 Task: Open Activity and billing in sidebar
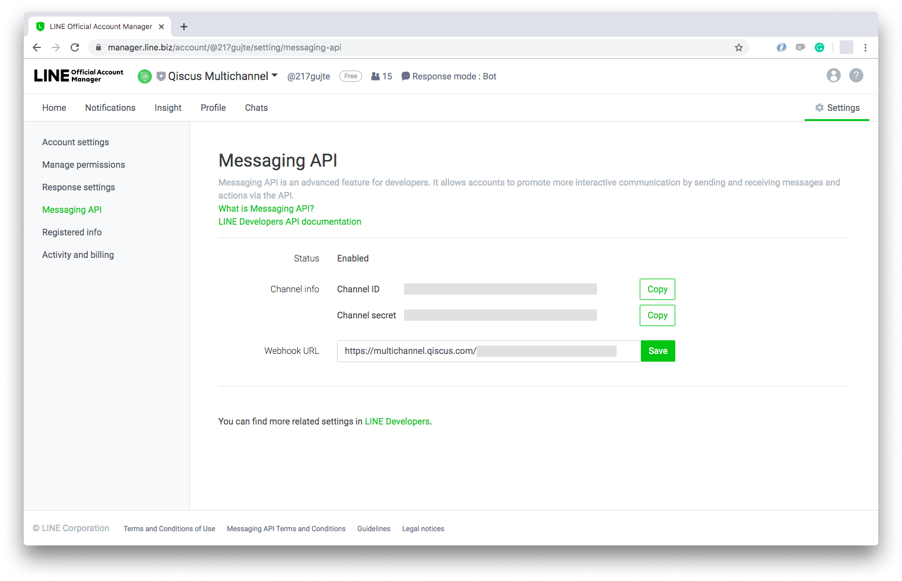[x=78, y=255]
